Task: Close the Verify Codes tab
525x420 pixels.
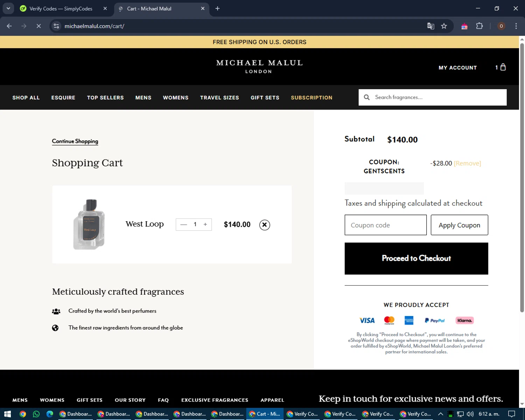Action: coord(105,8)
